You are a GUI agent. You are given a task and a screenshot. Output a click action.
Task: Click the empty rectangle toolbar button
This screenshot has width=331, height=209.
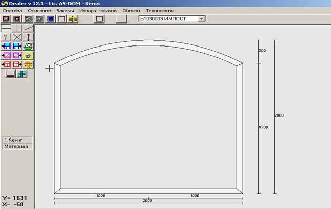[99, 19]
